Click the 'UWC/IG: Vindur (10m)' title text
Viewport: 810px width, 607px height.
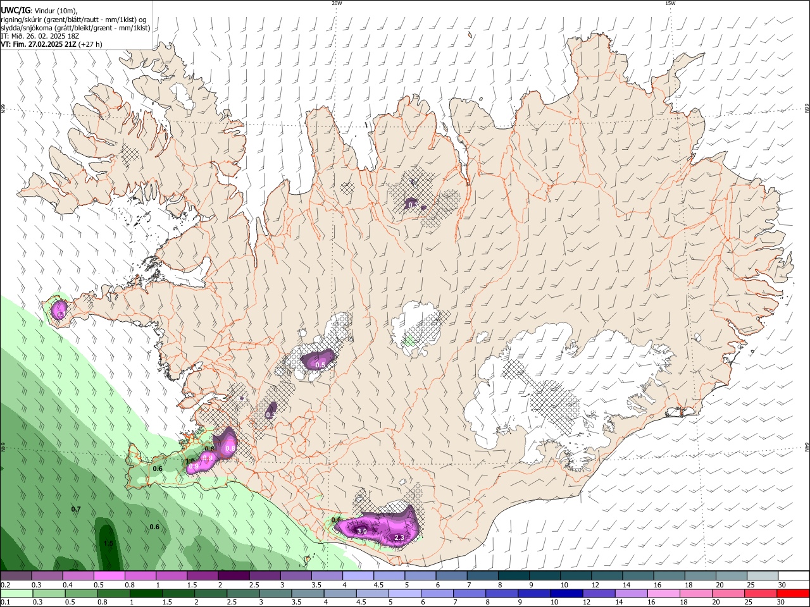pos(39,11)
